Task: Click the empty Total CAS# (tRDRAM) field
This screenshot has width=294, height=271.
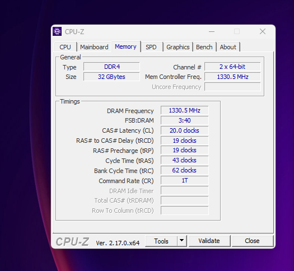Action: point(184,200)
